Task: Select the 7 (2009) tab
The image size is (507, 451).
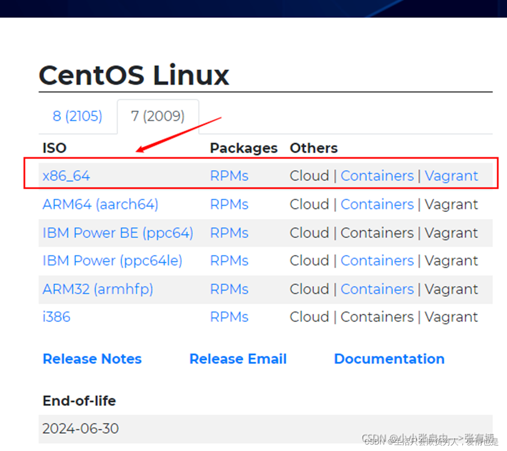Action: (x=158, y=116)
